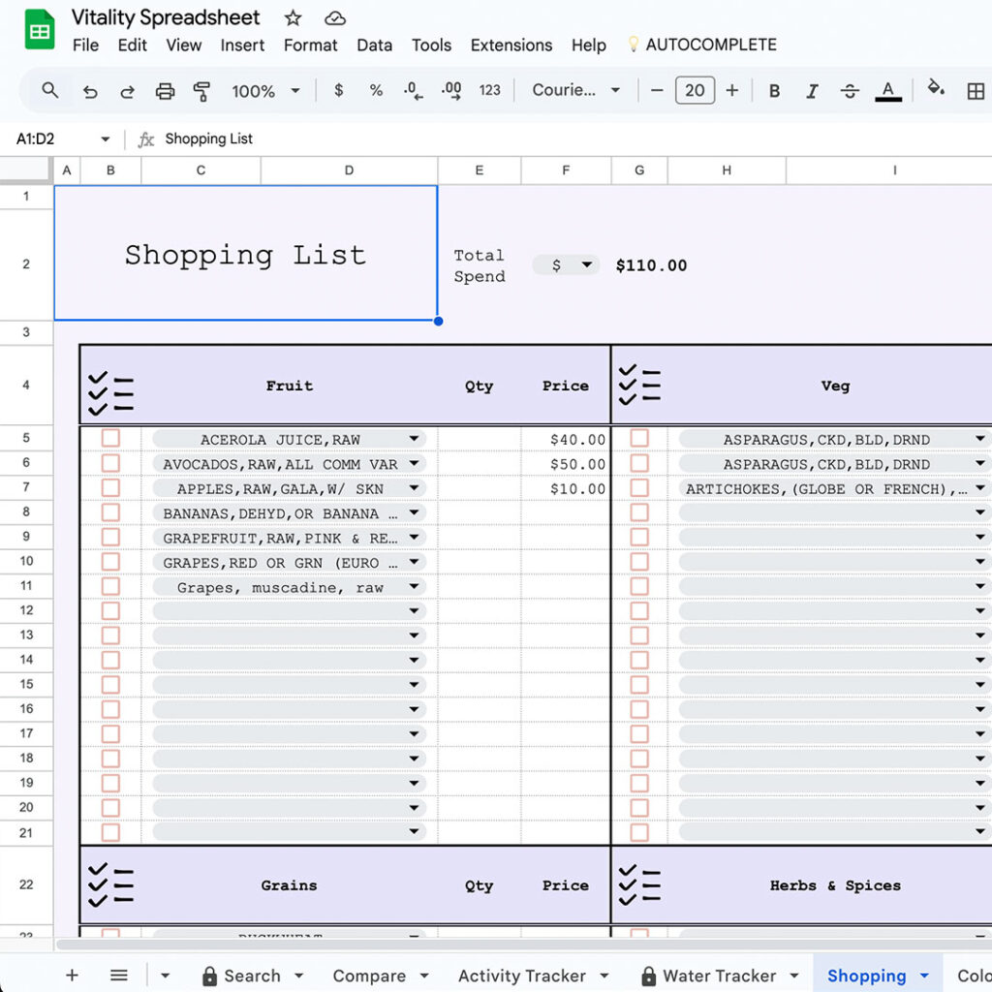Star the Vitality Spreadsheet document
This screenshot has width=992, height=992.
(x=293, y=17)
